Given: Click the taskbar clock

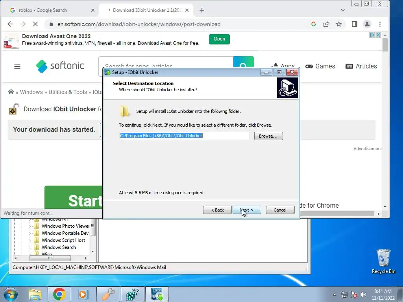Looking at the screenshot, I should (x=383, y=295).
